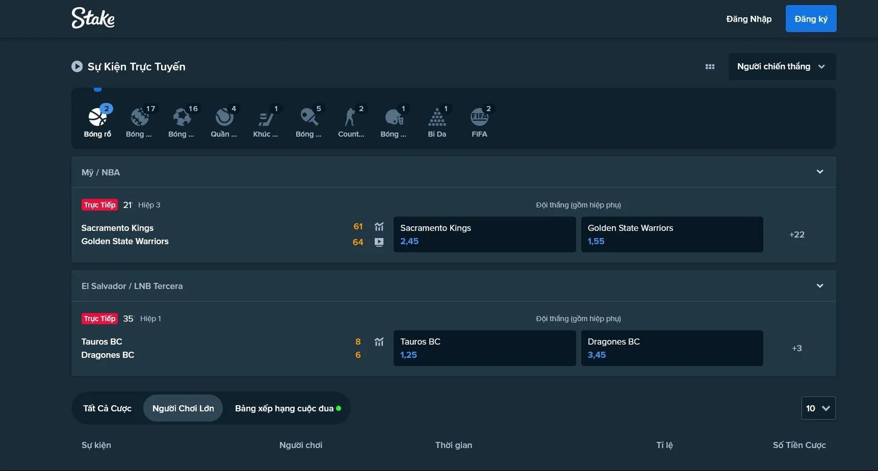Collapse the El Salvador / LNB Tercera section
878x471 pixels.
(x=820, y=285)
